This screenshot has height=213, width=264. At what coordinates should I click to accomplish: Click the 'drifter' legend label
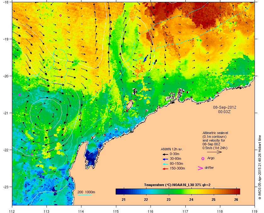[209, 168]
